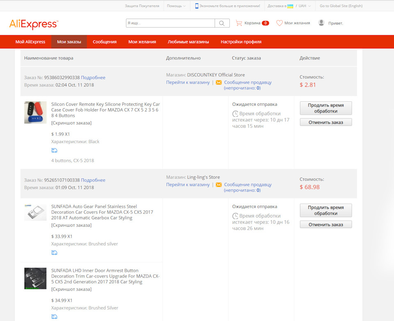Click the truck icon under Armrest Button item
394x321 pixels.
(54, 316)
